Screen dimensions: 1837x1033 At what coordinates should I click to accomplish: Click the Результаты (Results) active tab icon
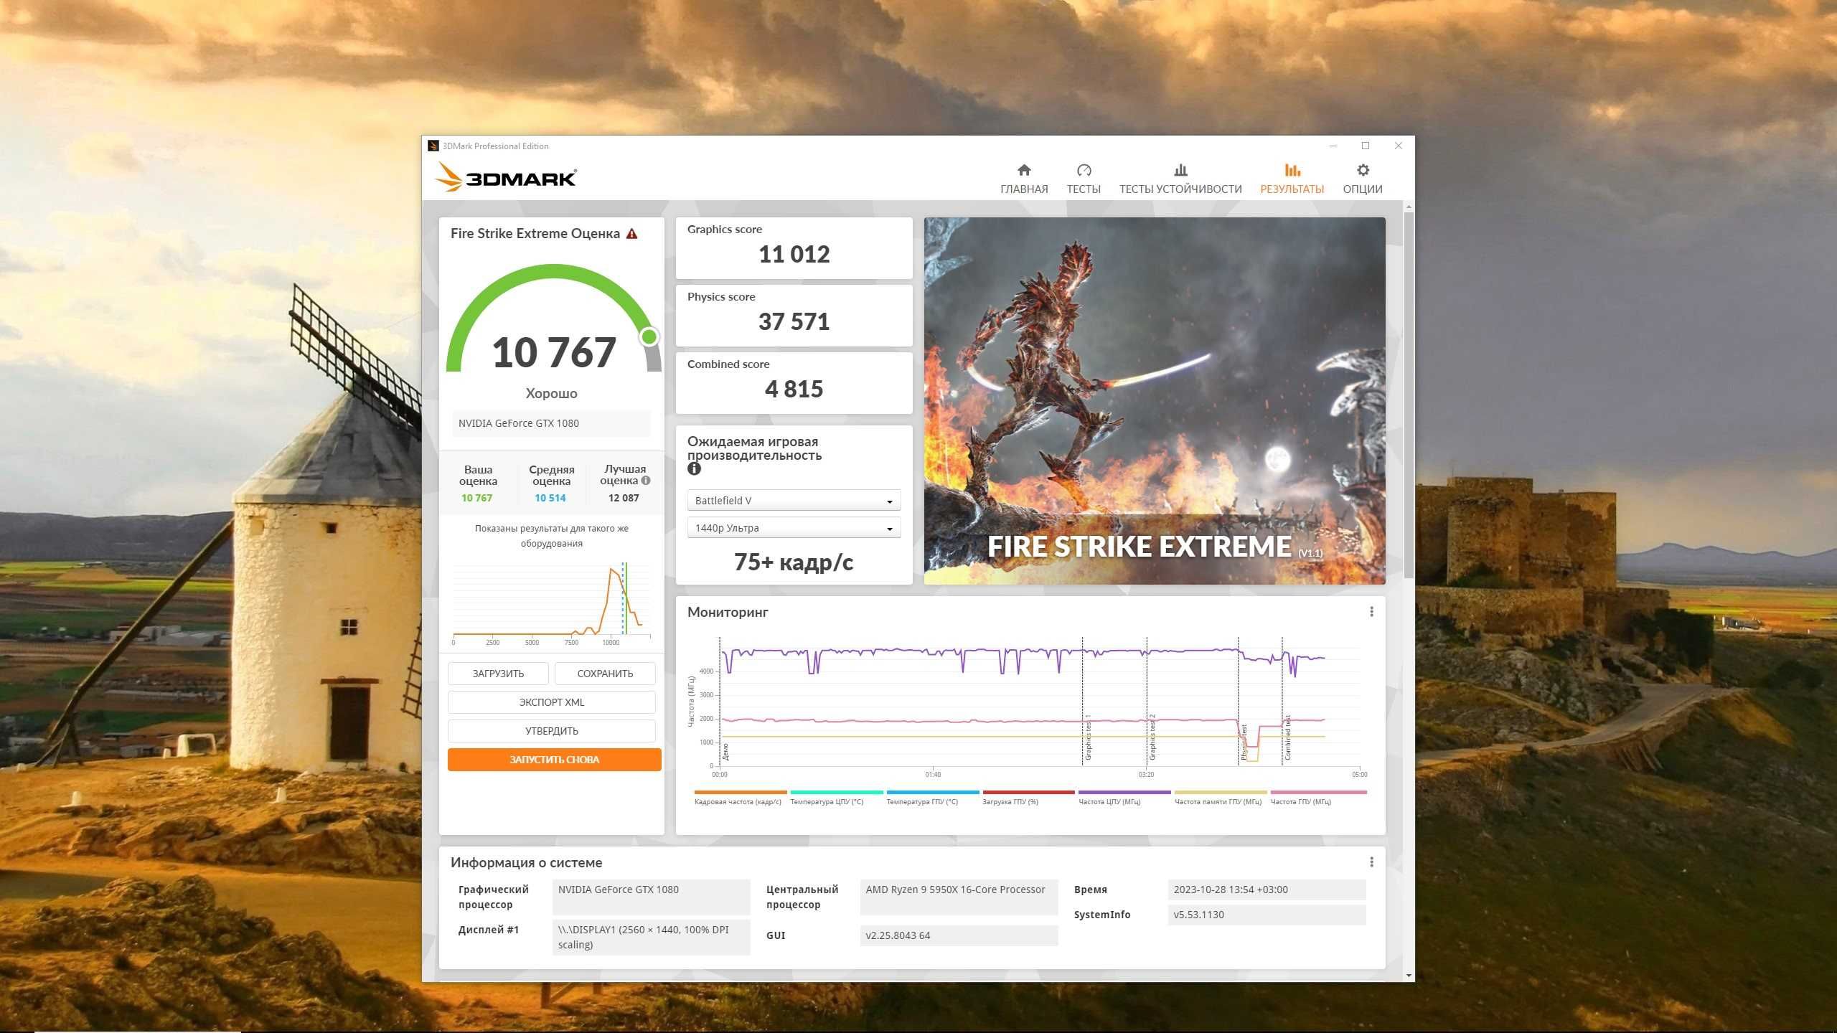pyautogui.click(x=1289, y=171)
